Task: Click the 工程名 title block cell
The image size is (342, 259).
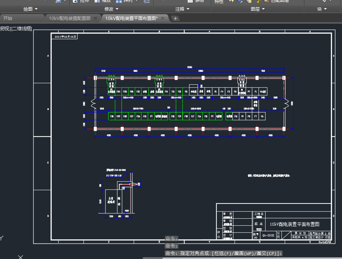Action: [x=259, y=214]
